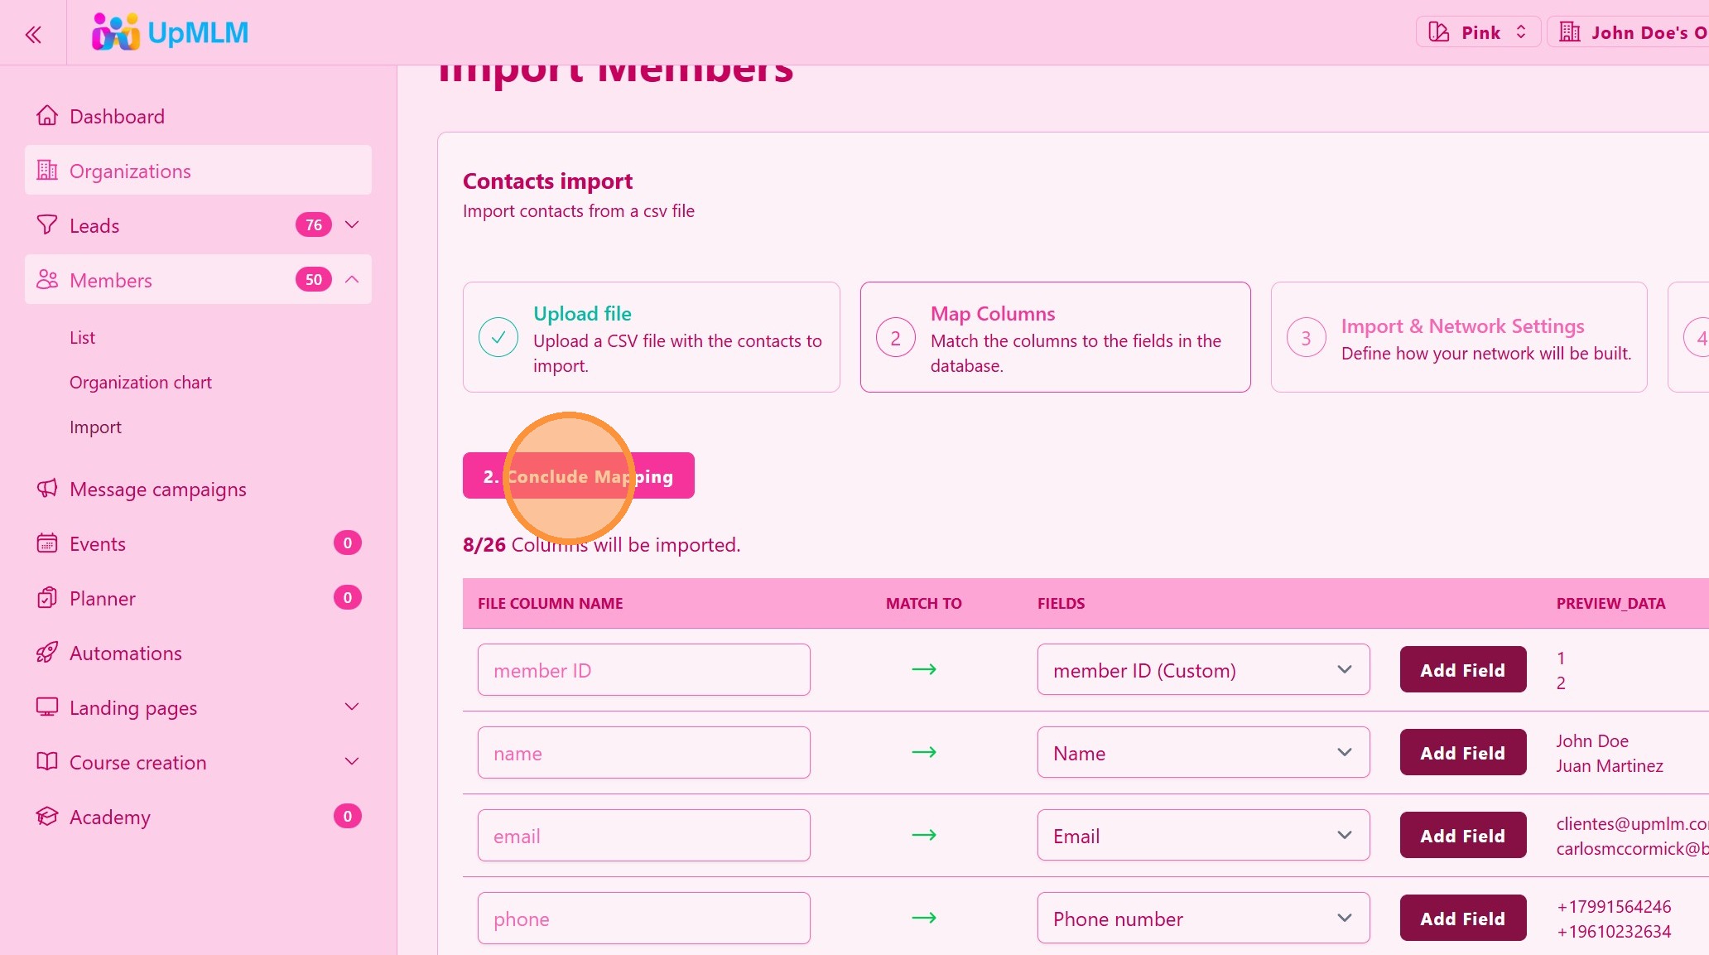Click the Message campaigns megaphone icon
Image resolution: width=1709 pixels, height=955 pixels.
(47, 489)
